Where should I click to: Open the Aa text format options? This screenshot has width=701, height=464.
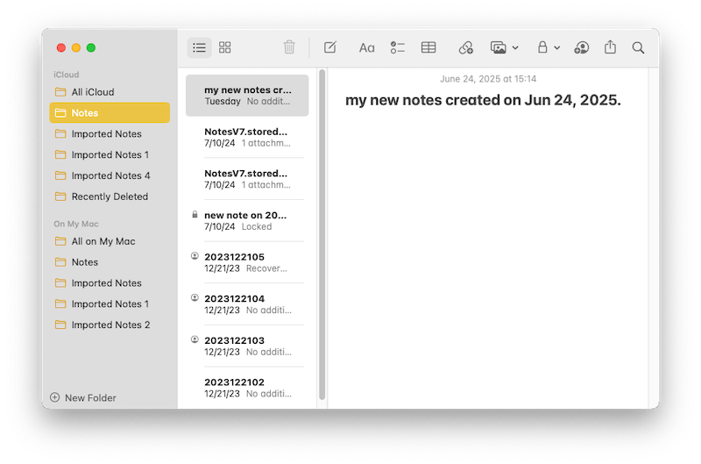pos(366,47)
